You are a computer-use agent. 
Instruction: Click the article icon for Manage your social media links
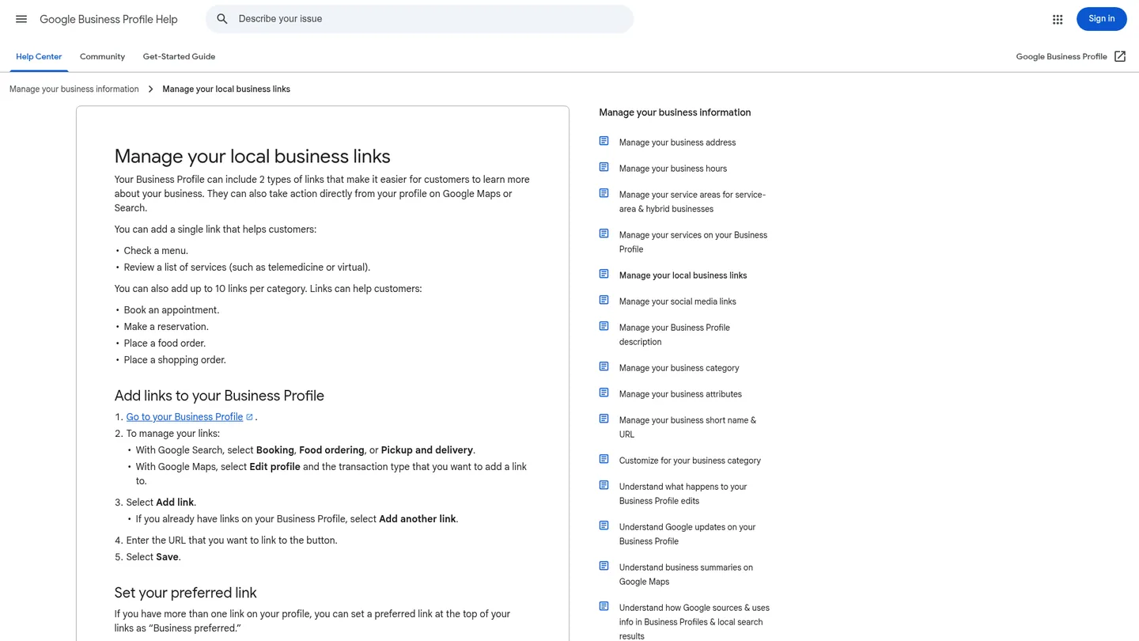click(x=604, y=300)
